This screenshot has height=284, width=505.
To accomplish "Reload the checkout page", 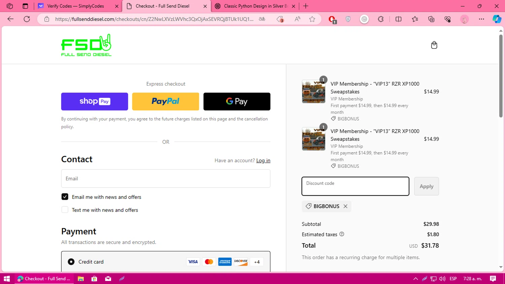I will point(27,19).
